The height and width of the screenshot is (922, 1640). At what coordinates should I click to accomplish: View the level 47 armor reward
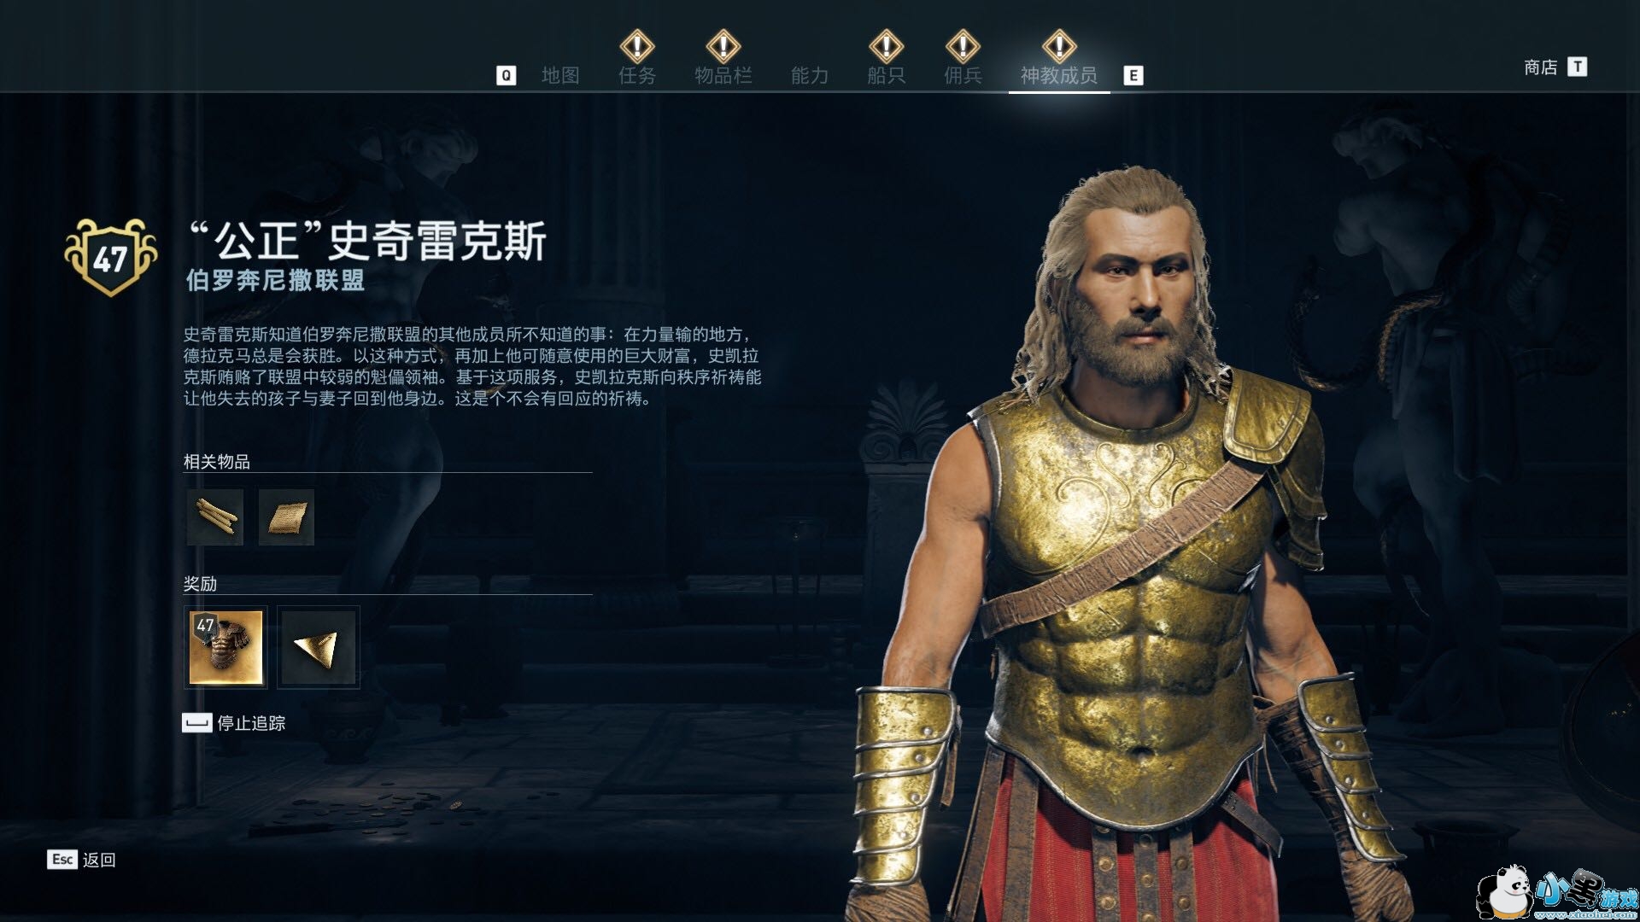click(225, 647)
